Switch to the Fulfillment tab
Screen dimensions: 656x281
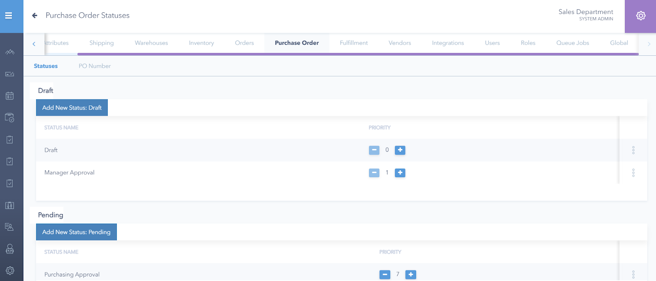[354, 43]
